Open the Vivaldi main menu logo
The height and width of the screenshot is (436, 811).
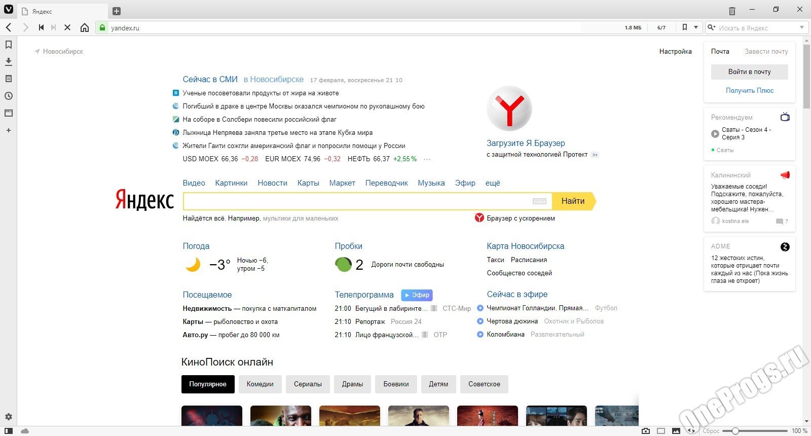point(9,9)
